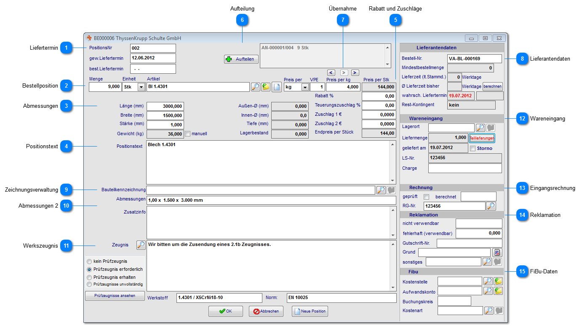Click Charge input field
582x326 pixels.
(x=465, y=168)
